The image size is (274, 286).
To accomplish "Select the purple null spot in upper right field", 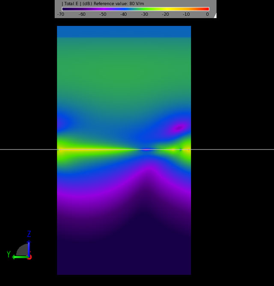I will click(179, 127).
